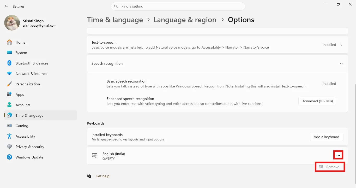Image resolution: width=356 pixels, height=188 pixels.
Task: Click the Srishti Singh account name
Action: click(x=33, y=21)
